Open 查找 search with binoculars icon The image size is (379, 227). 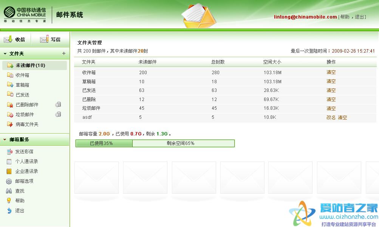[x=19, y=191]
